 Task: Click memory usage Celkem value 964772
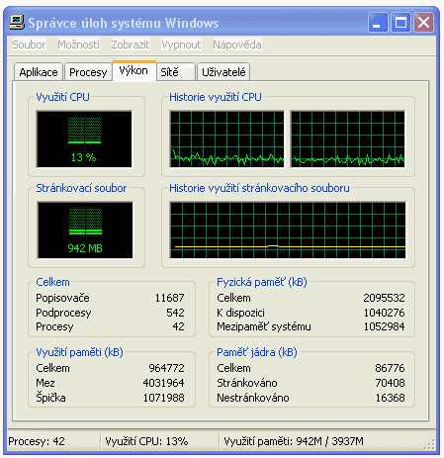click(166, 368)
